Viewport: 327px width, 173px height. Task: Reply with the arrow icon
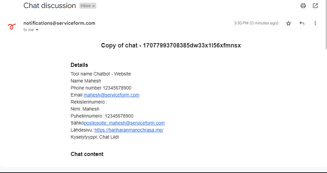302,23
